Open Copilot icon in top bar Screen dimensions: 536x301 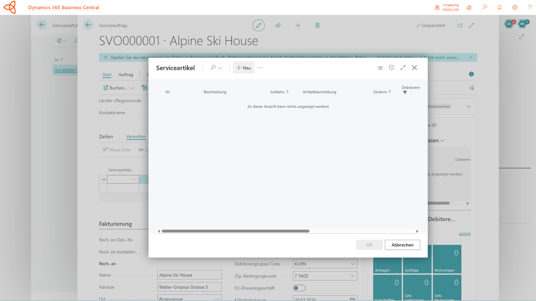pos(469,7)
